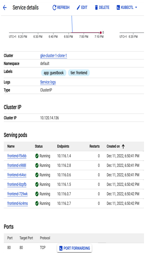Click the Port Forwarding terminal icon
The width and height of the screenshot is (146, 253).
click(x=61, y=248)
